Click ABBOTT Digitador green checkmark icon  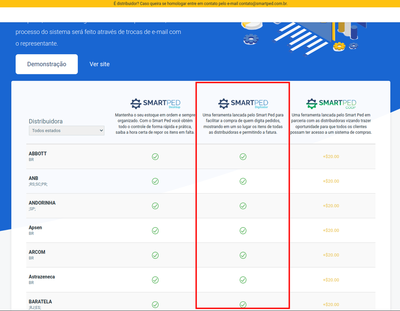243,157
